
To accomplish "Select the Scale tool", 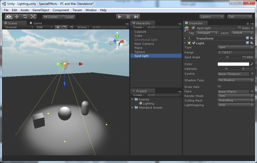I will (33, 17).
